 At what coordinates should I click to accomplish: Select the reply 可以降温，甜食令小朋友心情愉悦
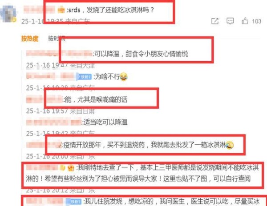(x=142, y=54)
